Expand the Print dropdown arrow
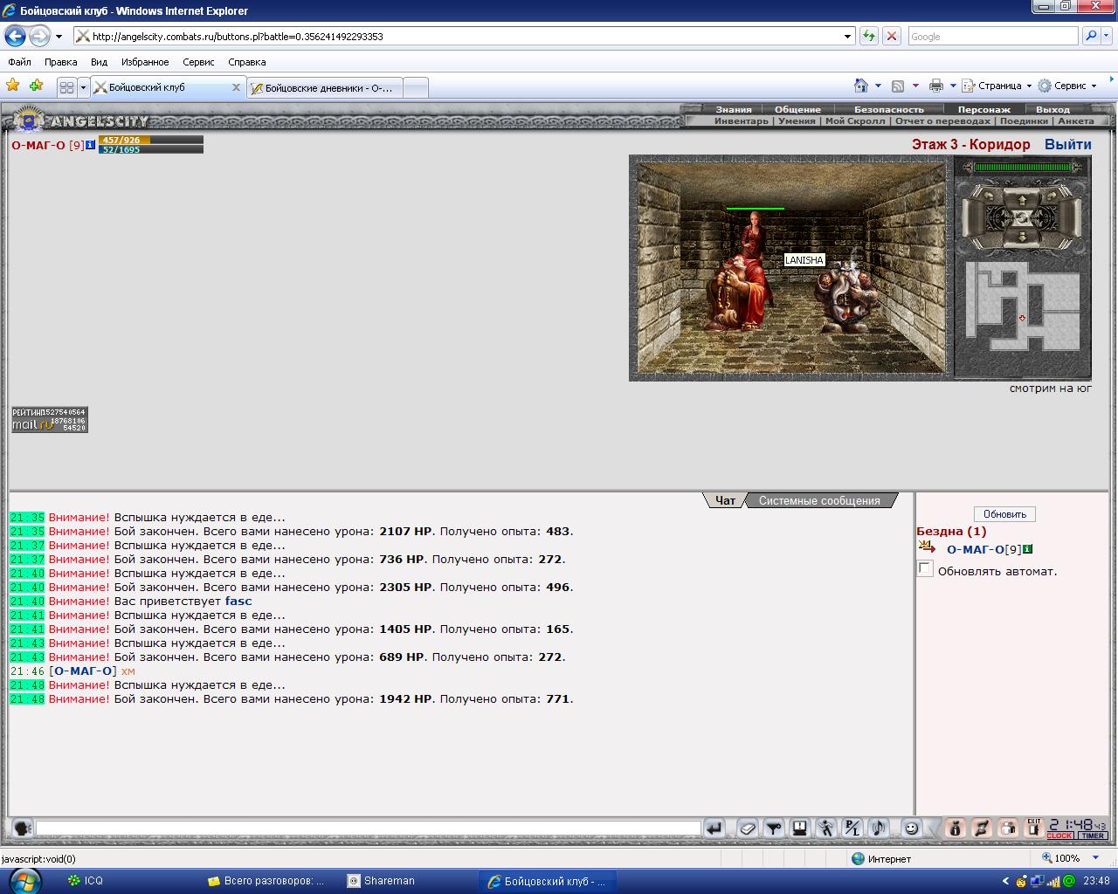The width and height of the screenshot is (1118, 894). [953, 86]
